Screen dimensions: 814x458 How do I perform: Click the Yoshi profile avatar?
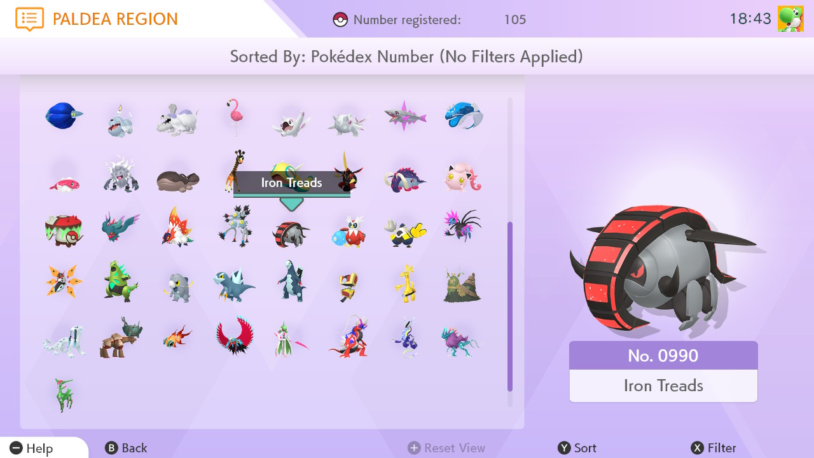tap(790, 19)
